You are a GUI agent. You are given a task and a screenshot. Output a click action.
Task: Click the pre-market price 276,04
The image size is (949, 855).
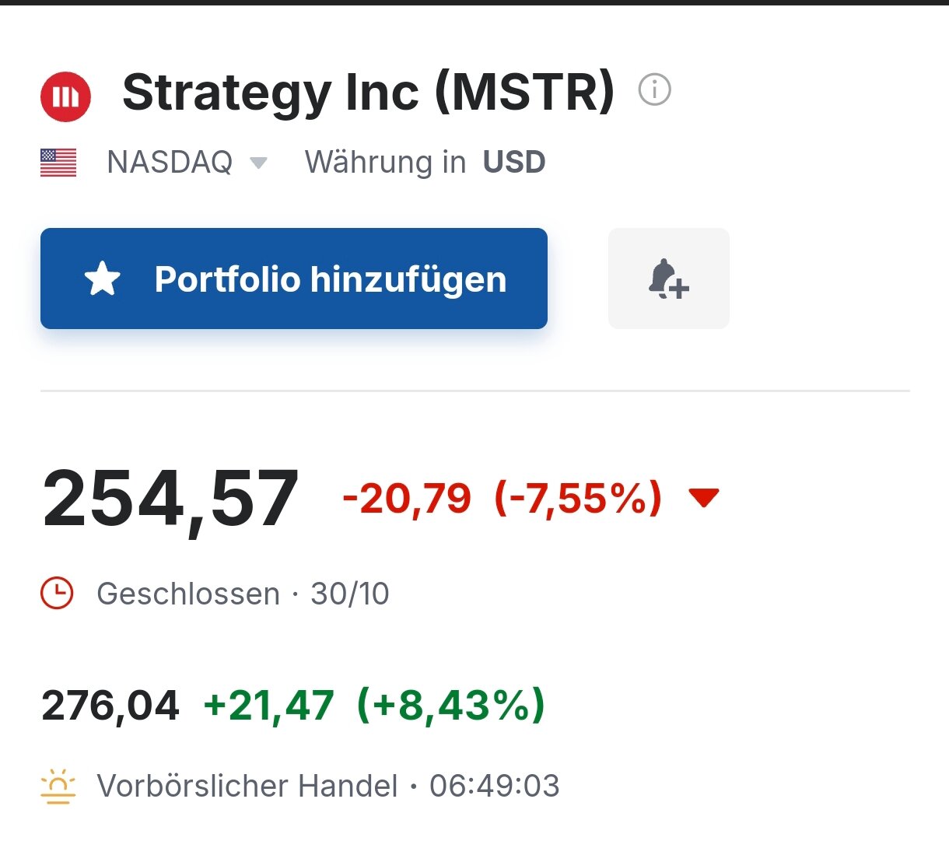(x=110, y=706)
